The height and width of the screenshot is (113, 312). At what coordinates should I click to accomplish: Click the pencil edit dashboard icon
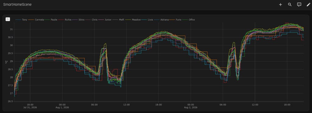point(308,5)
